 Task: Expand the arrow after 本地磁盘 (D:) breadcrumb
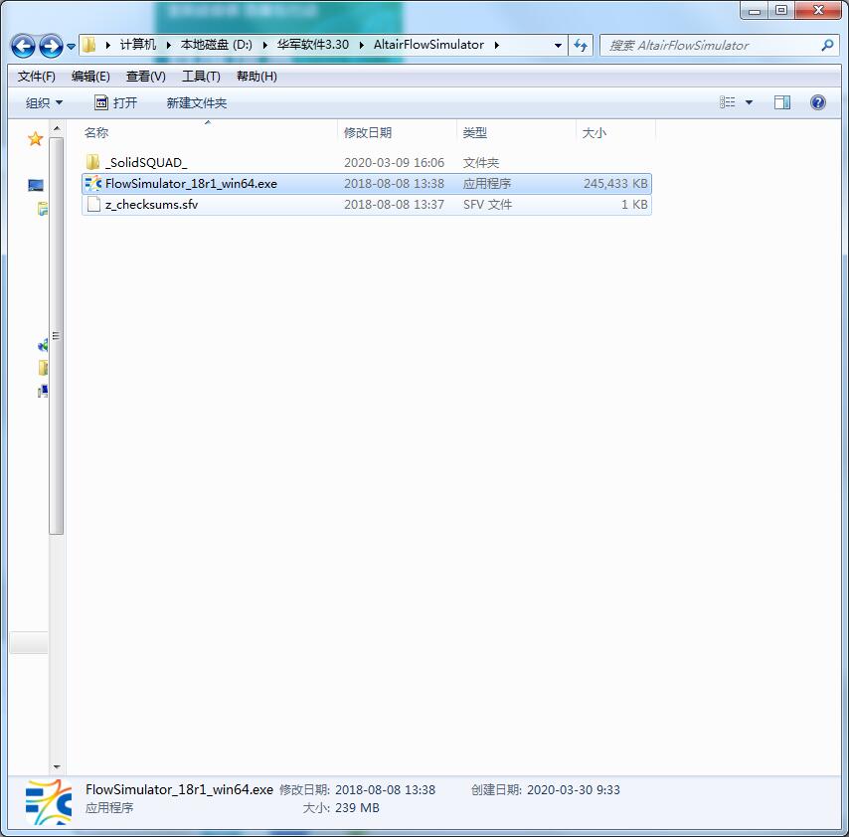[264, 45]
